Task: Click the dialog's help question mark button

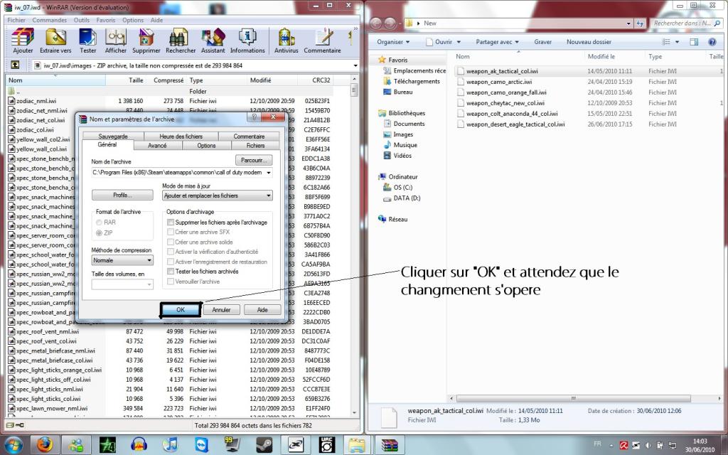Action: coord(254,117)
